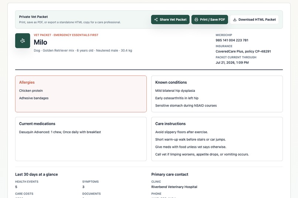Click the Adhesive bandages allergy entry
The image size is (298, 198).
point(34,98)
